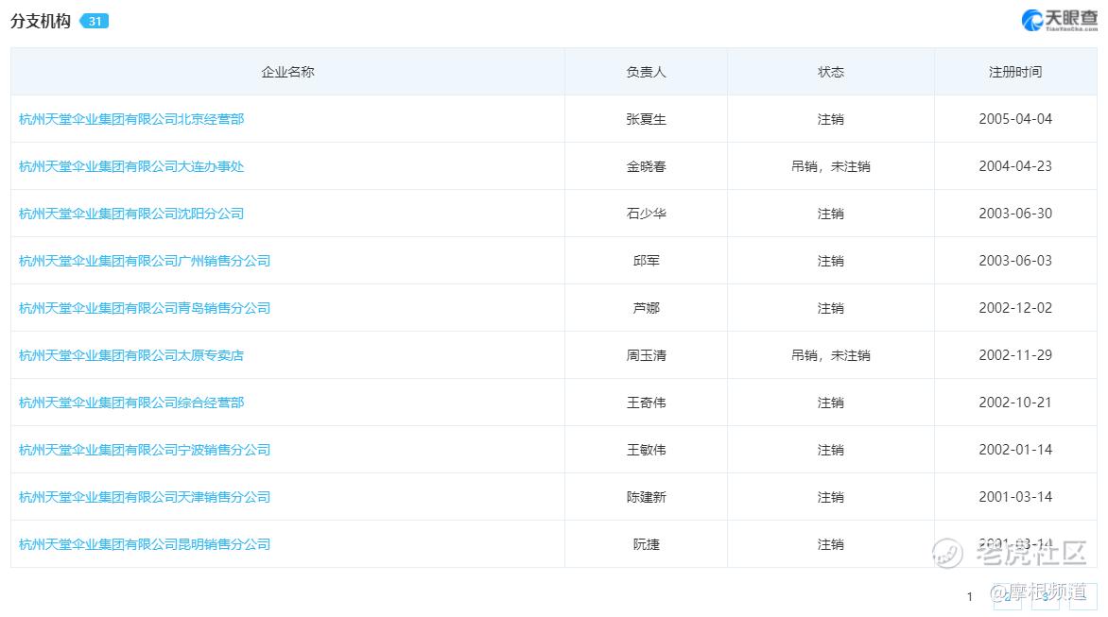Open the 综合经营部 branch link
1108x617 pixels.
point(131,403)
